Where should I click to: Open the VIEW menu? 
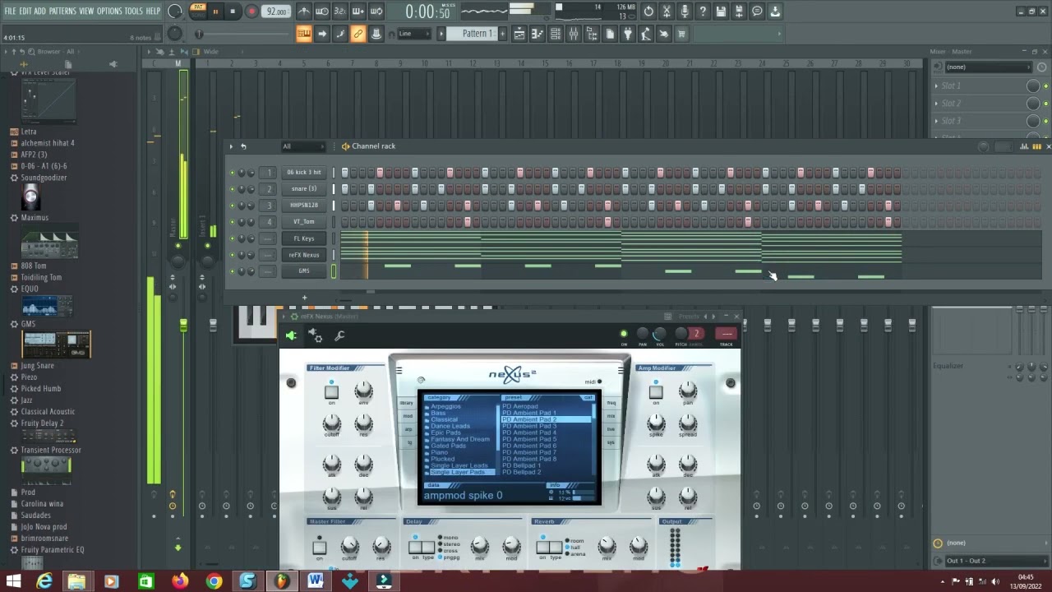click(x=86, y=12)
